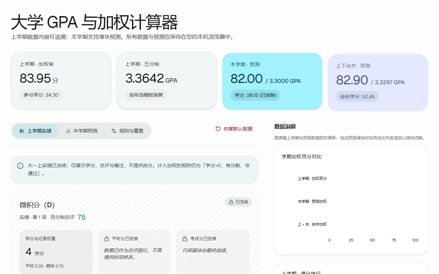
Task: Click the 83.95 分 weighted score value
Action: coord(39,79)
